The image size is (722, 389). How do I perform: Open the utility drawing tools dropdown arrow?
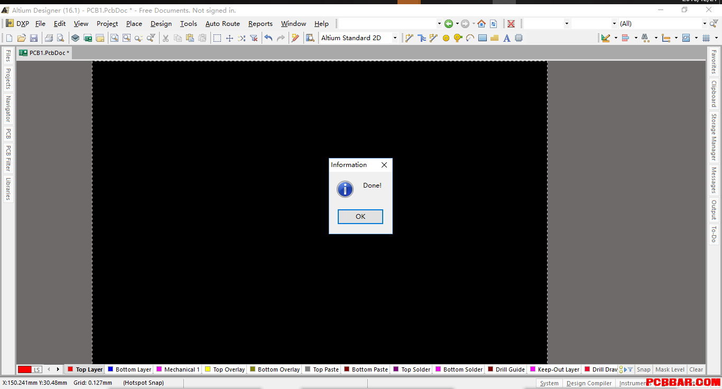616,38
